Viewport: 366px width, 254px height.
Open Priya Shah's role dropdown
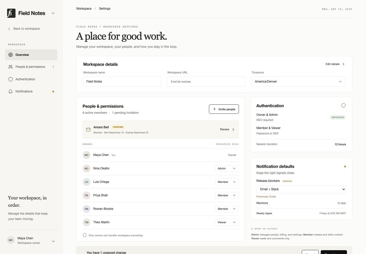(x=227, y=195)
